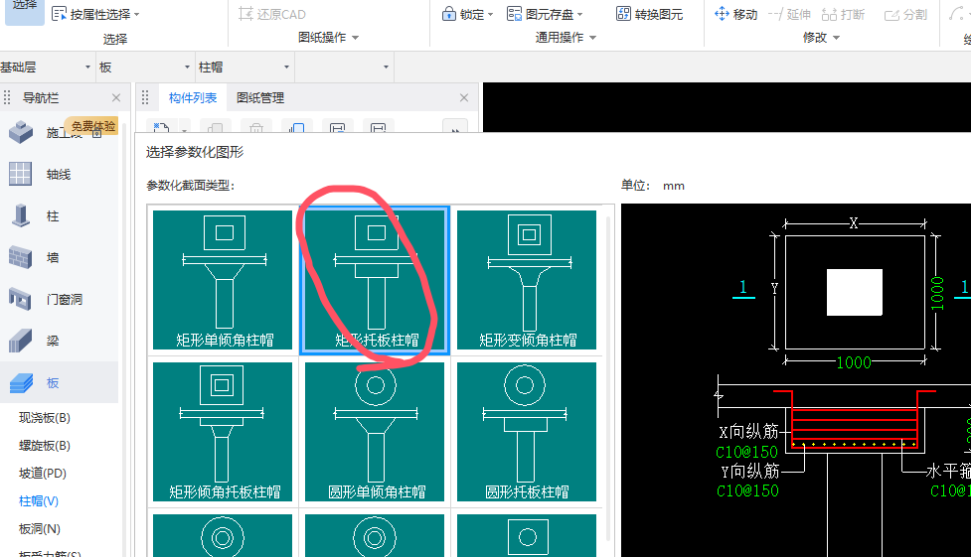The height and width of the screenshot is (557, 971).
Task: Click the 图元存盘 save elements icon
Action: [514, 14]
